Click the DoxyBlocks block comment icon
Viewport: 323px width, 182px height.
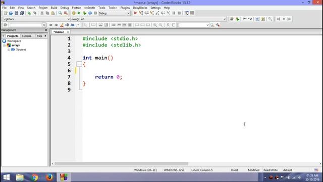(244, 19)
